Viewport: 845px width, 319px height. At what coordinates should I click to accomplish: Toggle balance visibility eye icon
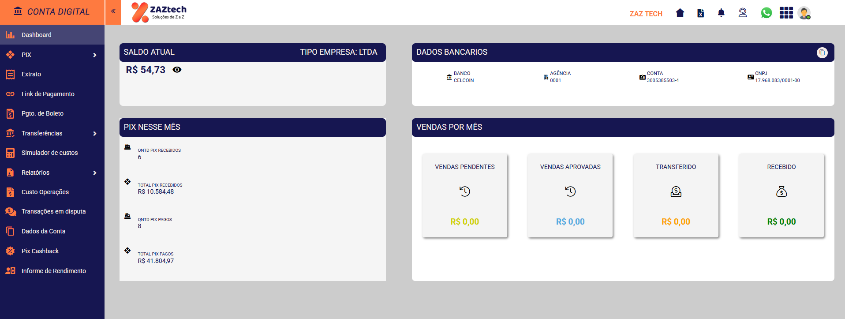click(177, 70)
